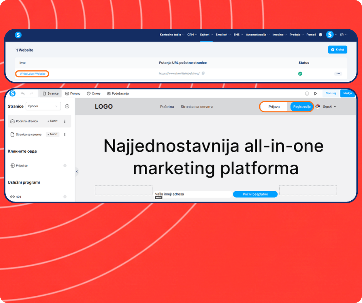Click the Počni besplatno button
Viewport: 362px width, 303px height.
click(255, 194)
